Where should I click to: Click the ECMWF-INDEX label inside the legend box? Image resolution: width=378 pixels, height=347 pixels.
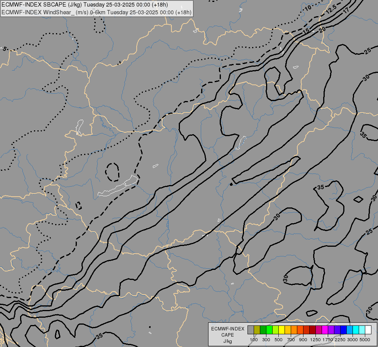227,329
